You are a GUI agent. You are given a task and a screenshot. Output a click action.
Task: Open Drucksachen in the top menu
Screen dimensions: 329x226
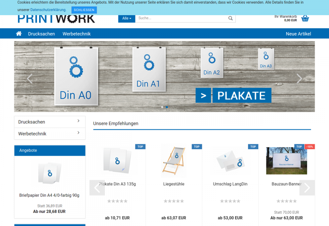(x=42, y=34)
